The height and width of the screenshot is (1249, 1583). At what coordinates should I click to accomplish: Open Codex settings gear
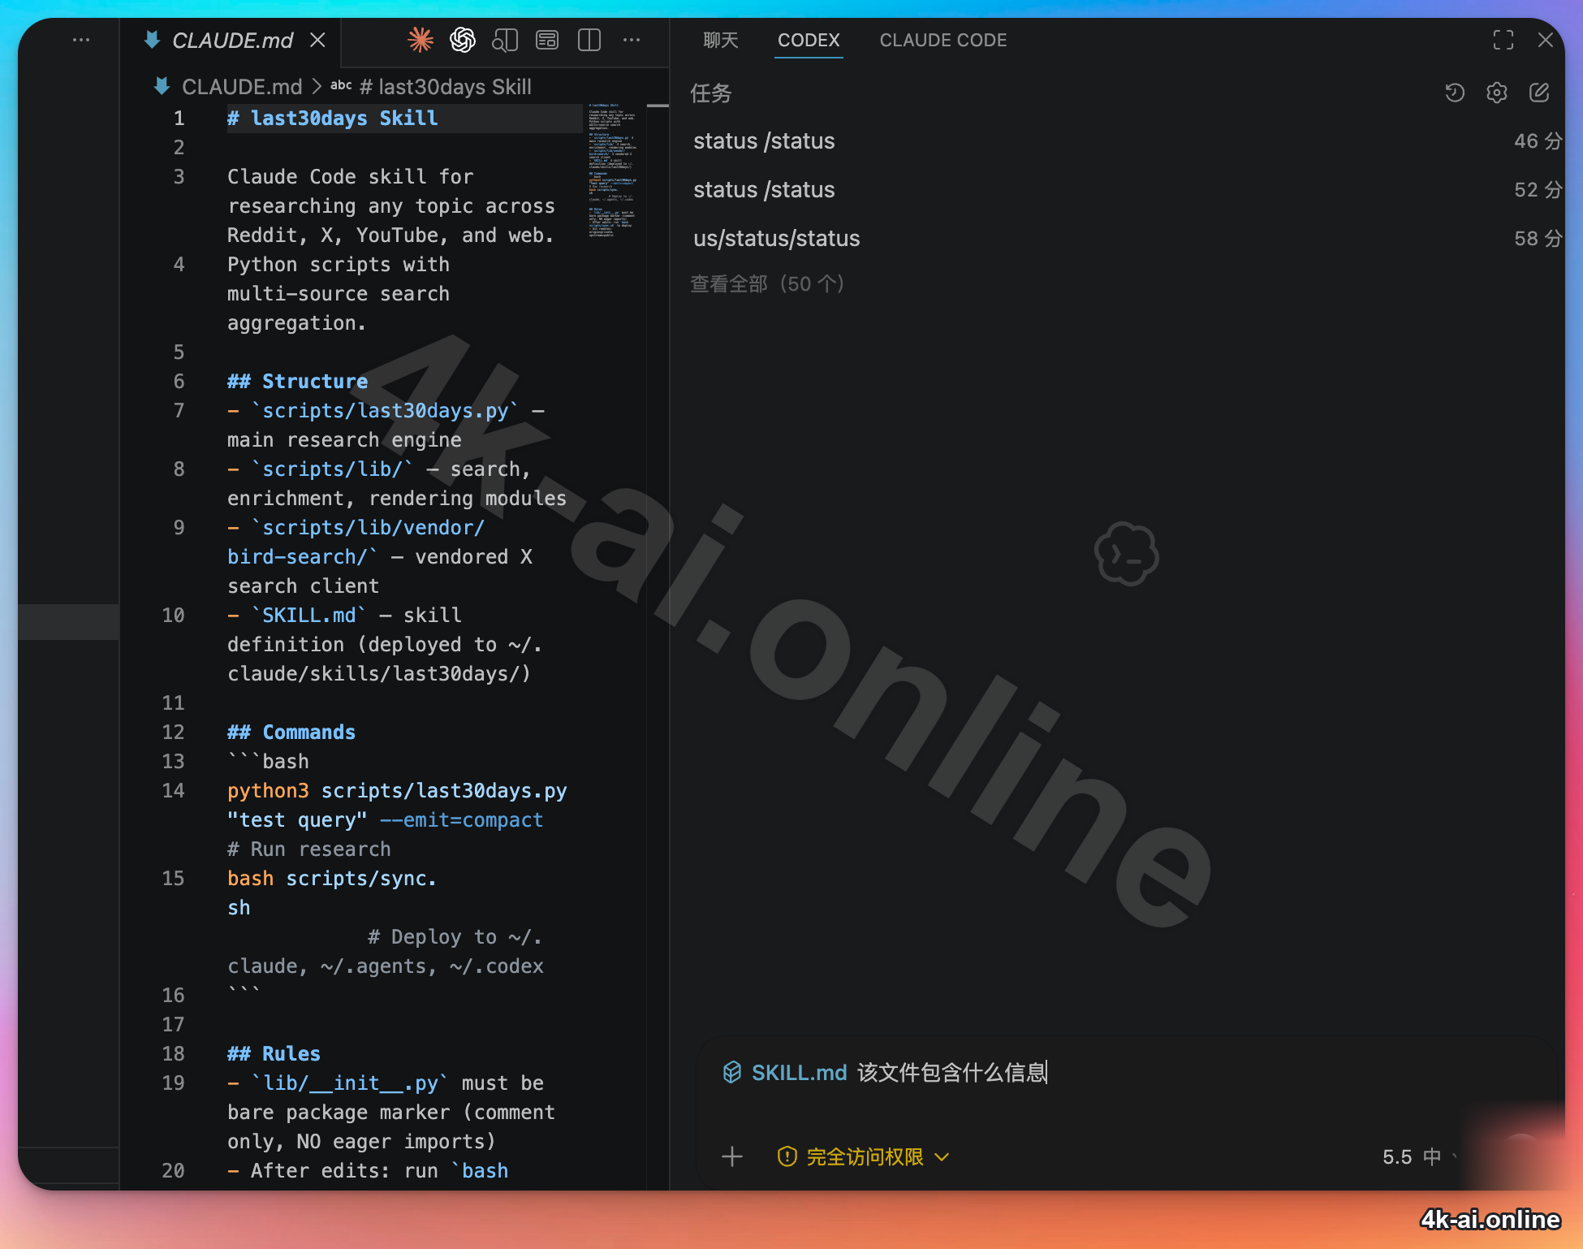(1497, 93)
